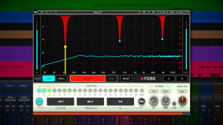Click the undo arrow in top toolbar
The width and height of the screenshot is (223, 125).
42,12
